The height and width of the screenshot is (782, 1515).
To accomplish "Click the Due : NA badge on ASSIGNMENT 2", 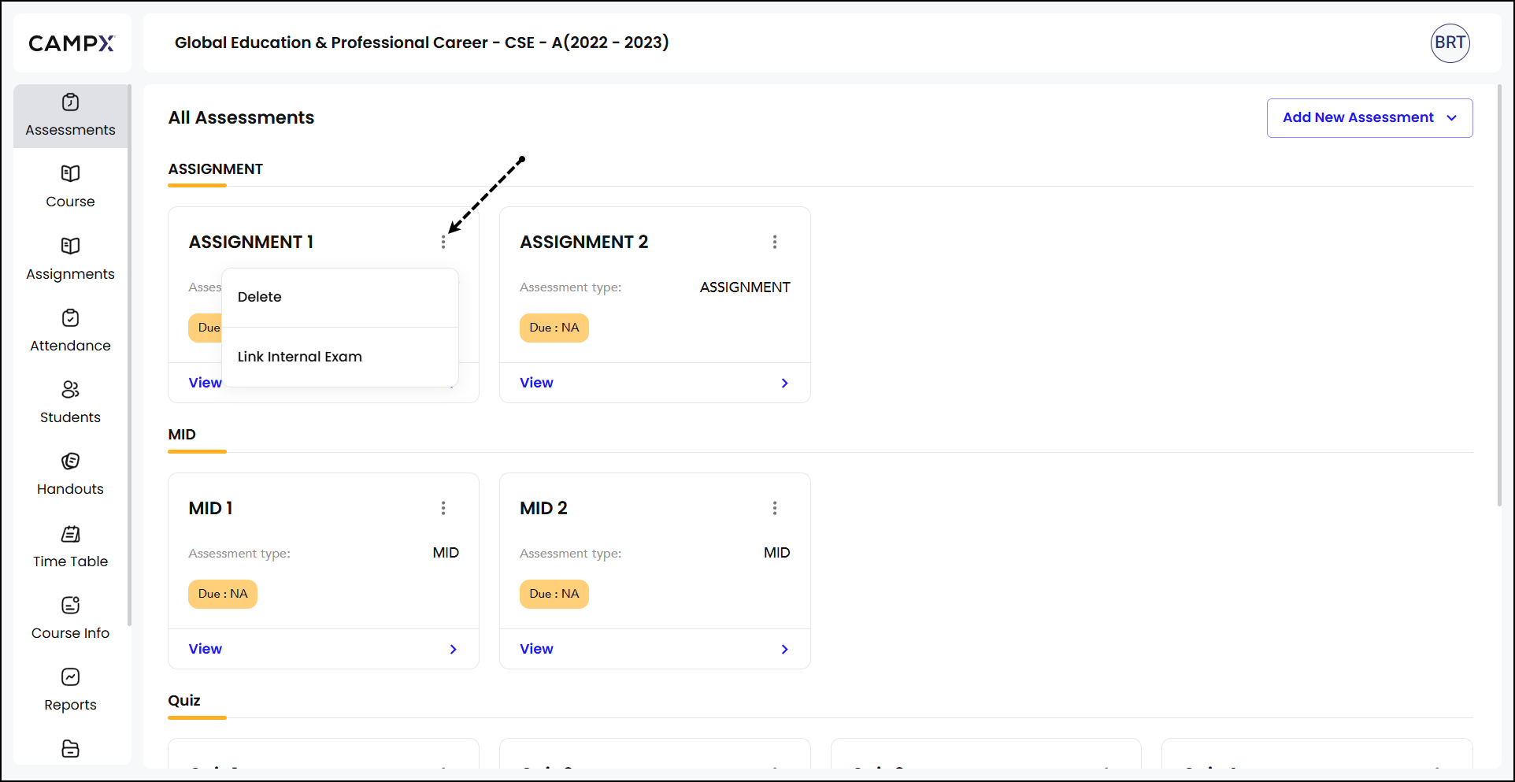I will pos(554,328).
